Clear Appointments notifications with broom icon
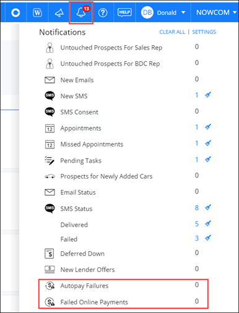 click(x=208, y=127)
